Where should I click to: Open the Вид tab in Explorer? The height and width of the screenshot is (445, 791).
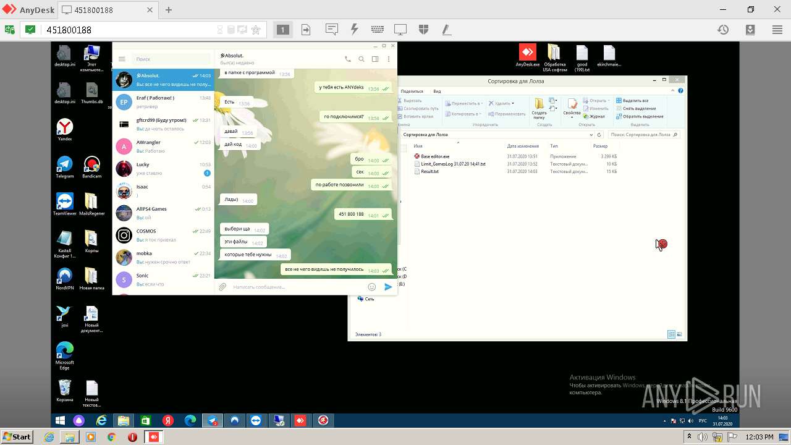tap(437, 91)
